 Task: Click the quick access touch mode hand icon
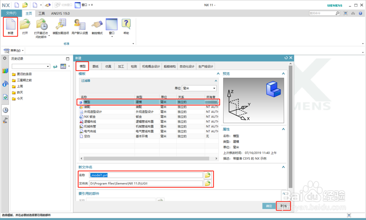(48, 5)
